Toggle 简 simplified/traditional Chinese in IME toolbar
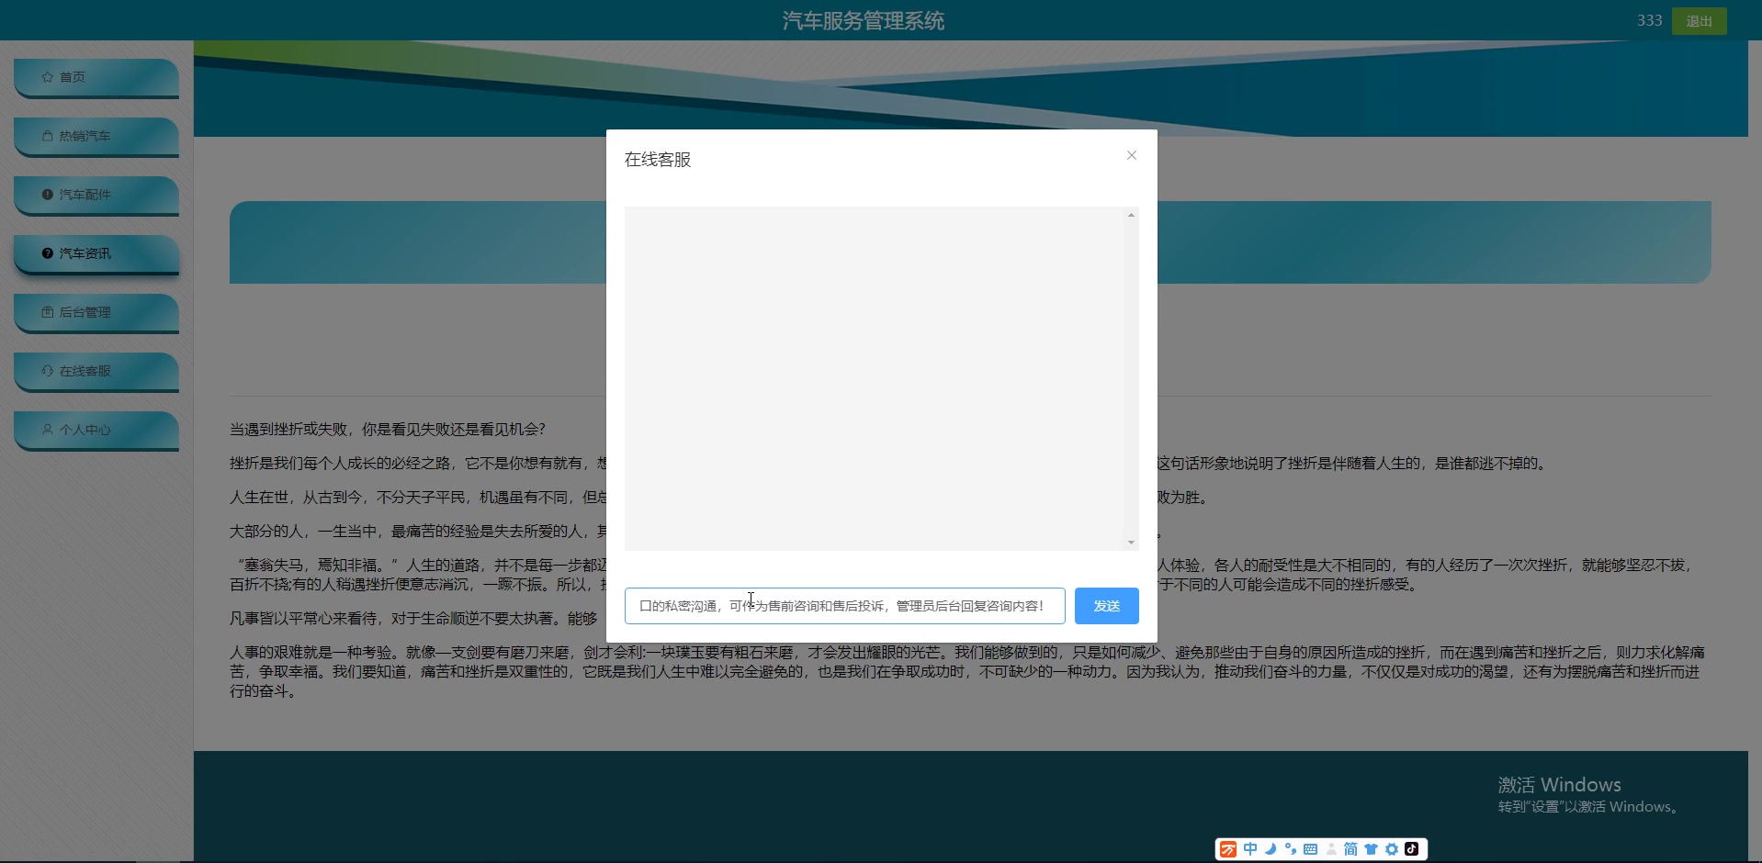This screenshot has width=1762, height=863. click(x=1350, y=849)
